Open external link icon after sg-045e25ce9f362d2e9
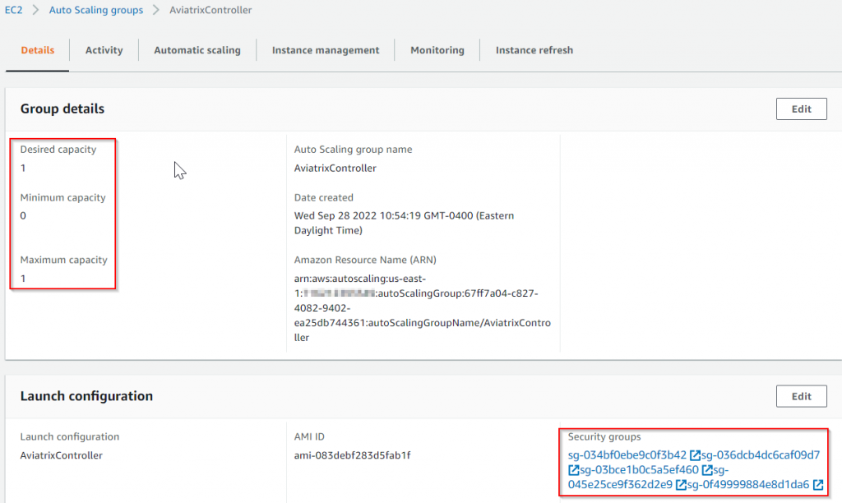The width and height of the screenshot is (842, 503). click(x=681, y=485)
